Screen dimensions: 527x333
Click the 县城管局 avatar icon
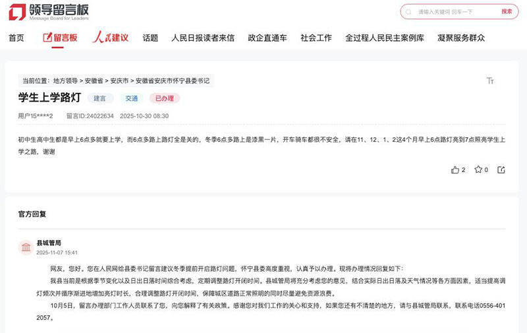tap(26, 247)
